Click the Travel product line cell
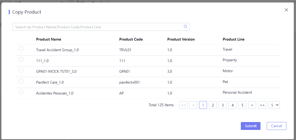Image resolution: width=296 pixels, height=140 pixels. coord(227,49)
